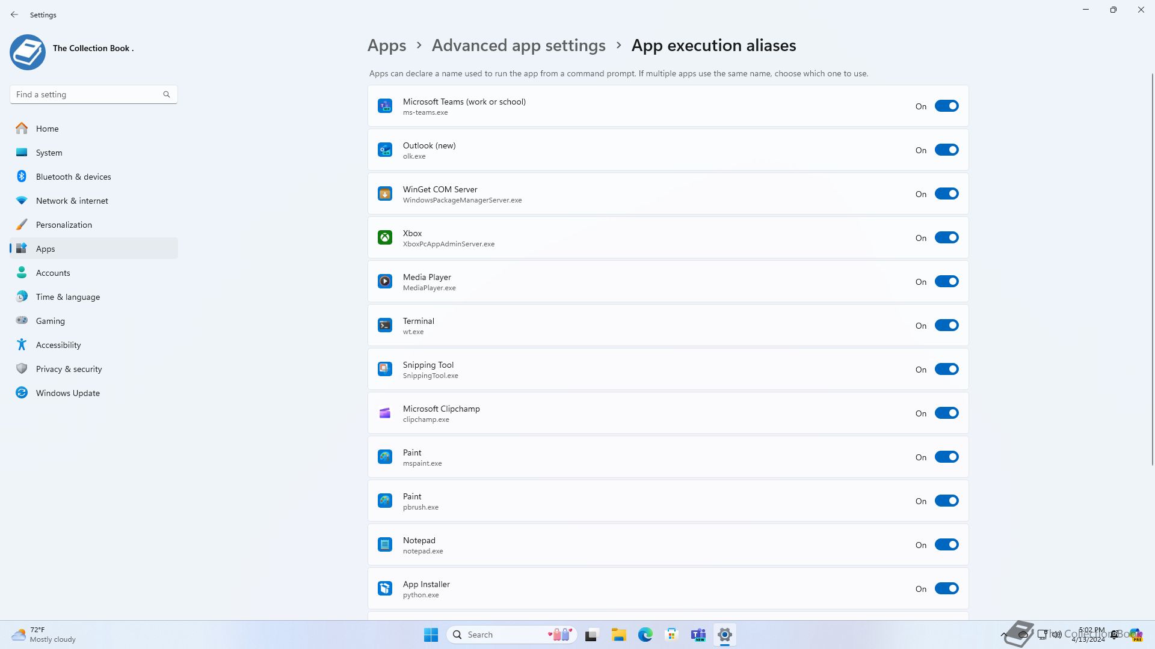Click the WinGet COM Server icon
This screenshot has height=649, width=1155.
coord(385,193)
